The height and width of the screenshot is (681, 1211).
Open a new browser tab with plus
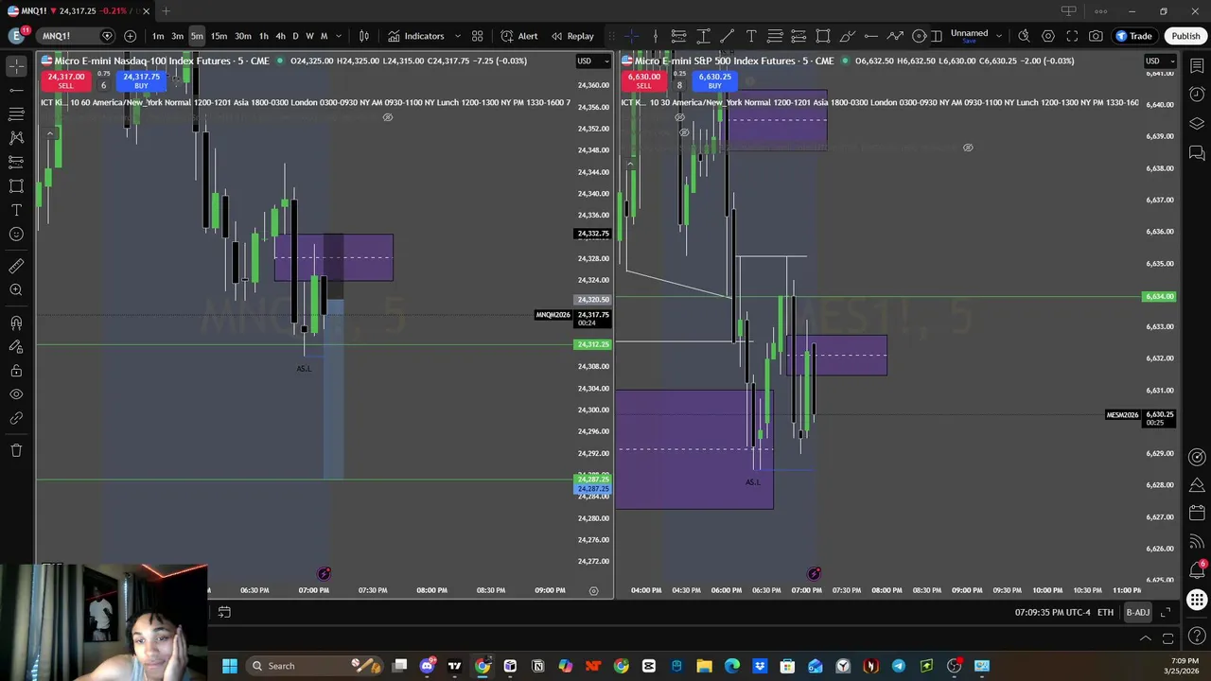[x=166, y=11]
